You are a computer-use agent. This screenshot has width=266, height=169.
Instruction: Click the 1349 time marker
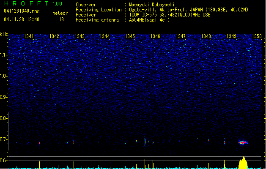232,36
